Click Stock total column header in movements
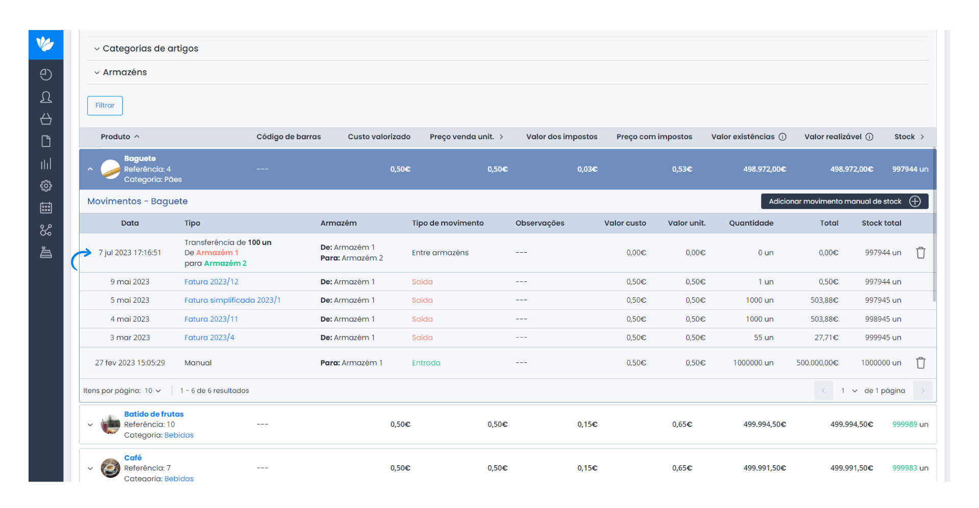 click(x=881, y=223)
